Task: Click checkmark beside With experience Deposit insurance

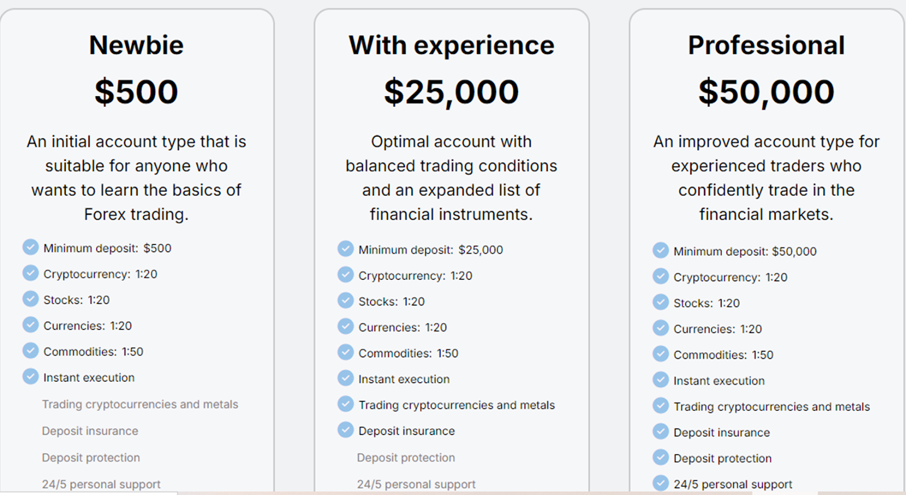Action: (345, 430)
